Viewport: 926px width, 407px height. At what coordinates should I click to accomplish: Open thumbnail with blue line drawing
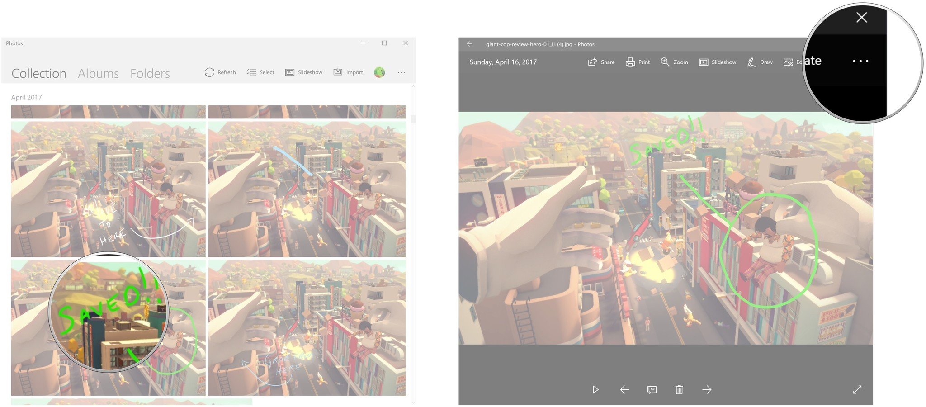pos(307,189)
